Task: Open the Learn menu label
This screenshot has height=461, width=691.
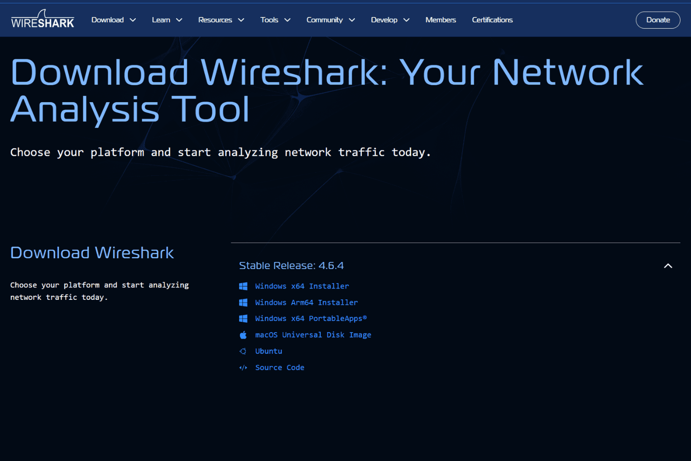Action: pos(161,20)
